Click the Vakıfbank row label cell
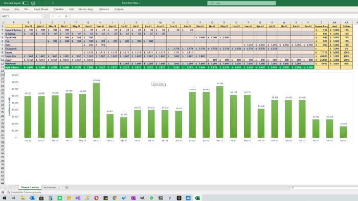Viewport: 358px width, 201px height. pos(13,64)
